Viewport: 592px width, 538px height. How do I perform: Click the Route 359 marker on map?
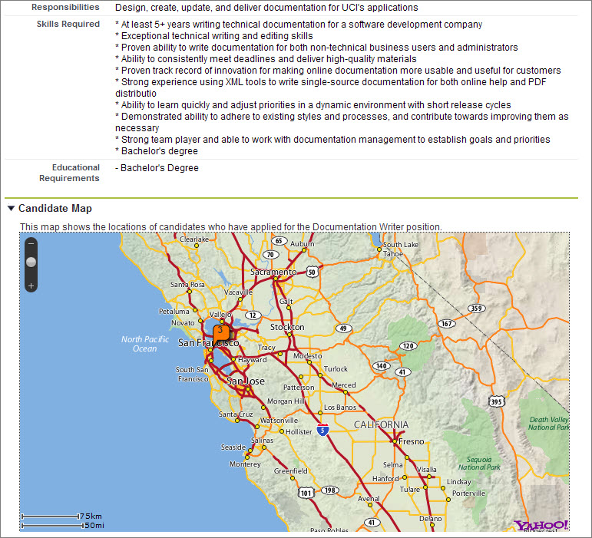477,309
